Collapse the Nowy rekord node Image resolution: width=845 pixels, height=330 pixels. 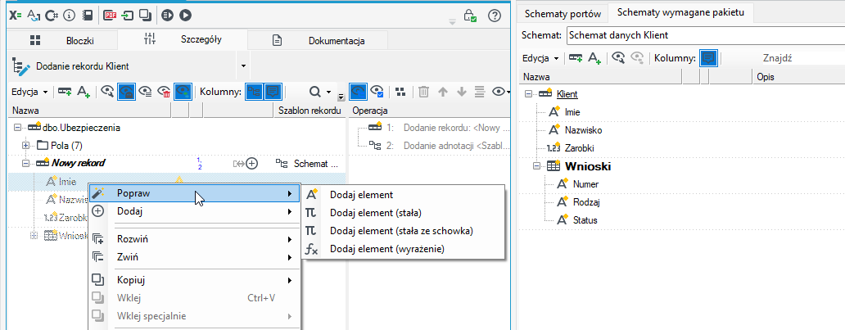point(25,164)
